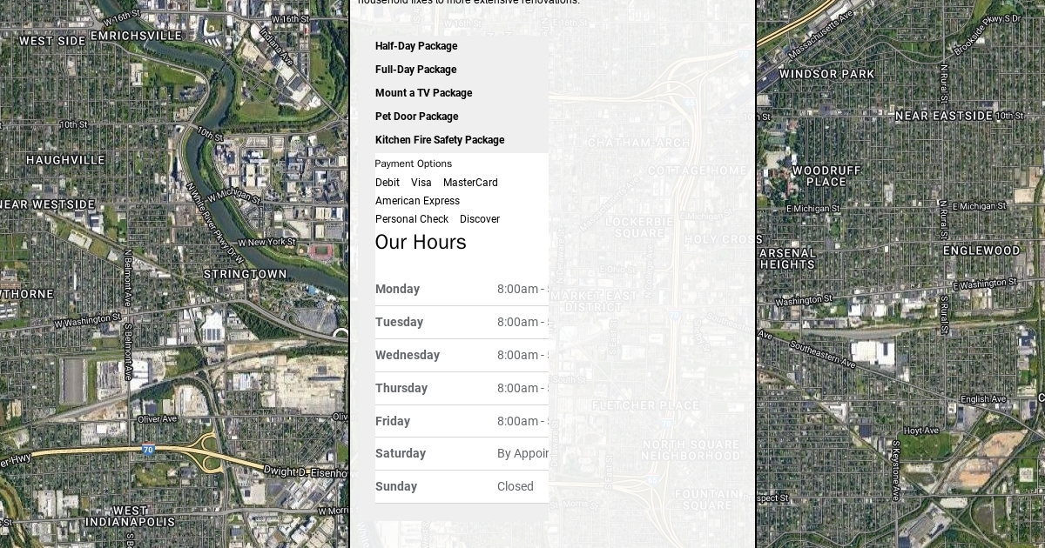Click the Saturday appointment hours value
The height and width of the screenshot is (548, 1045).
coord(522,453)
